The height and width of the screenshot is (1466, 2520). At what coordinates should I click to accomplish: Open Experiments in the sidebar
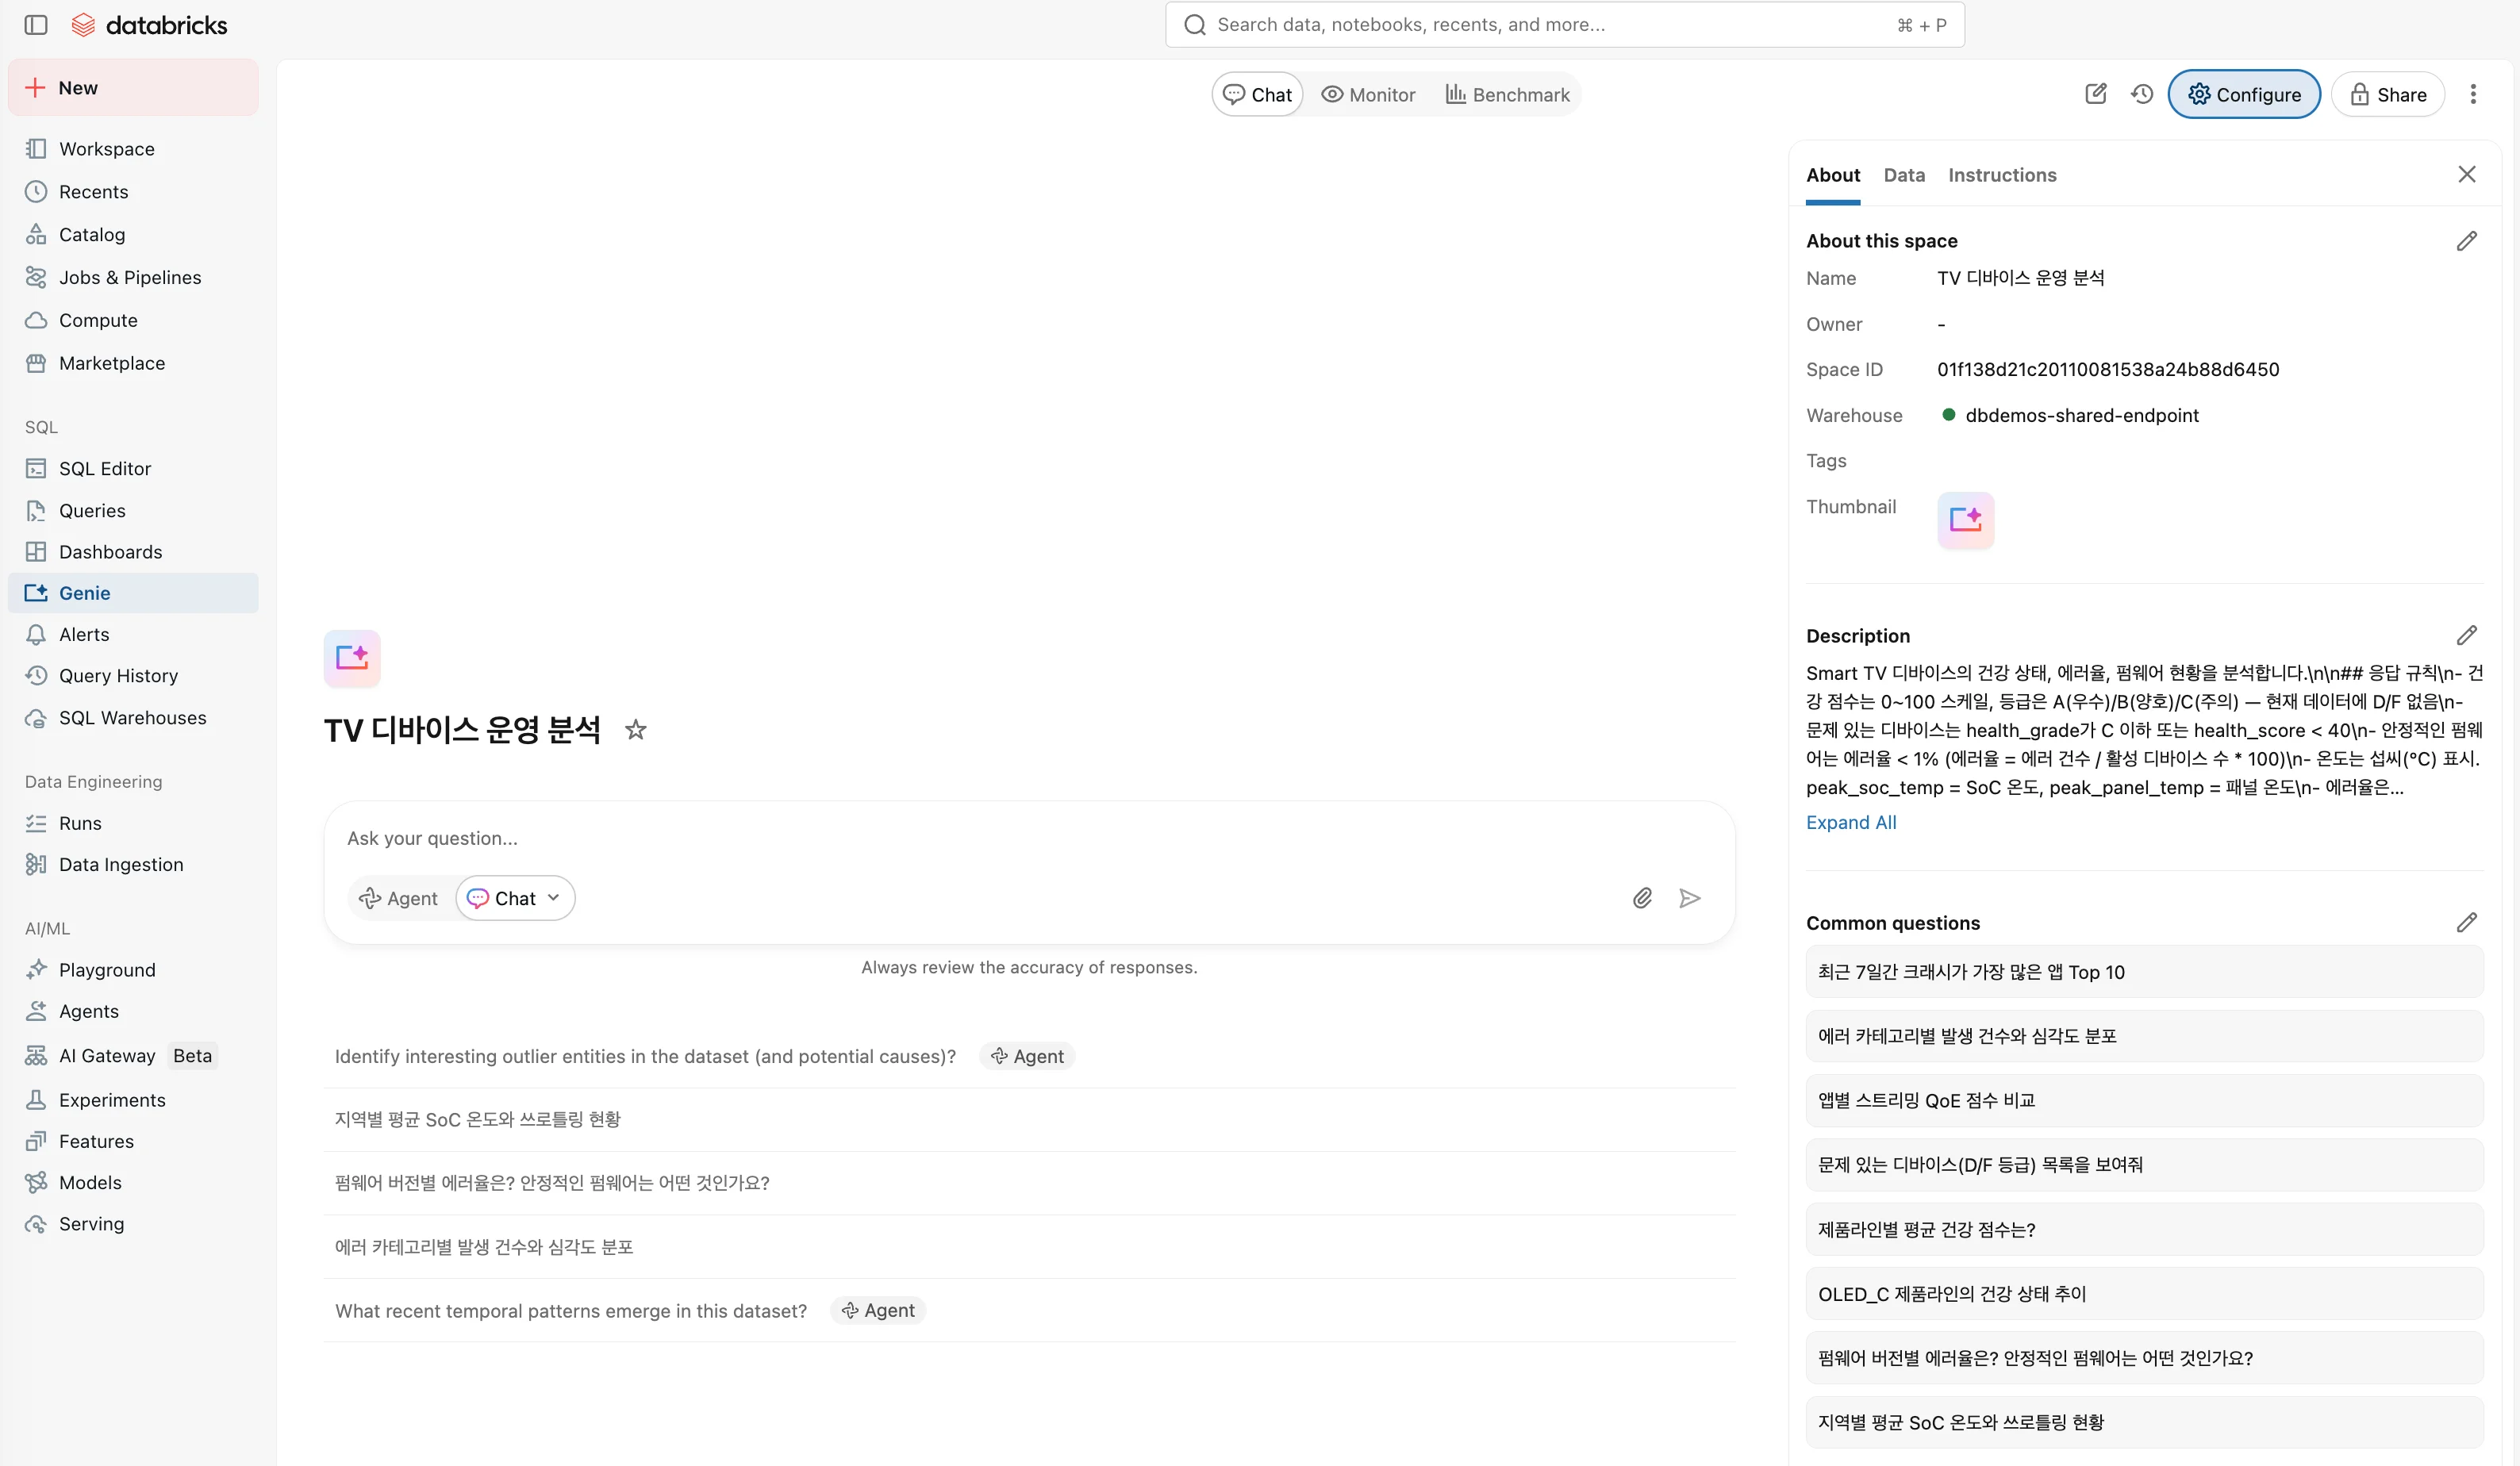133,1100
